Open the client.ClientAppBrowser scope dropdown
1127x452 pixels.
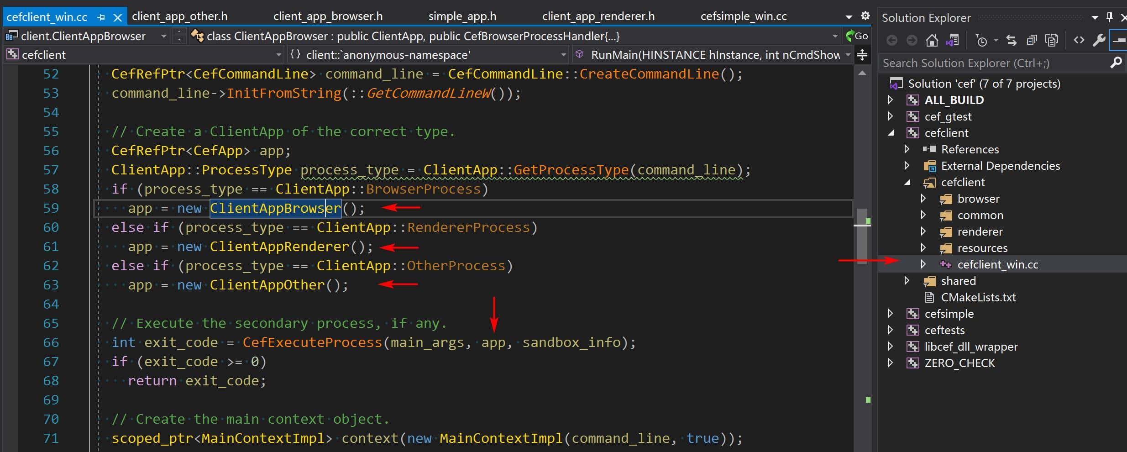pyautogui.click(x=163, y=36)
